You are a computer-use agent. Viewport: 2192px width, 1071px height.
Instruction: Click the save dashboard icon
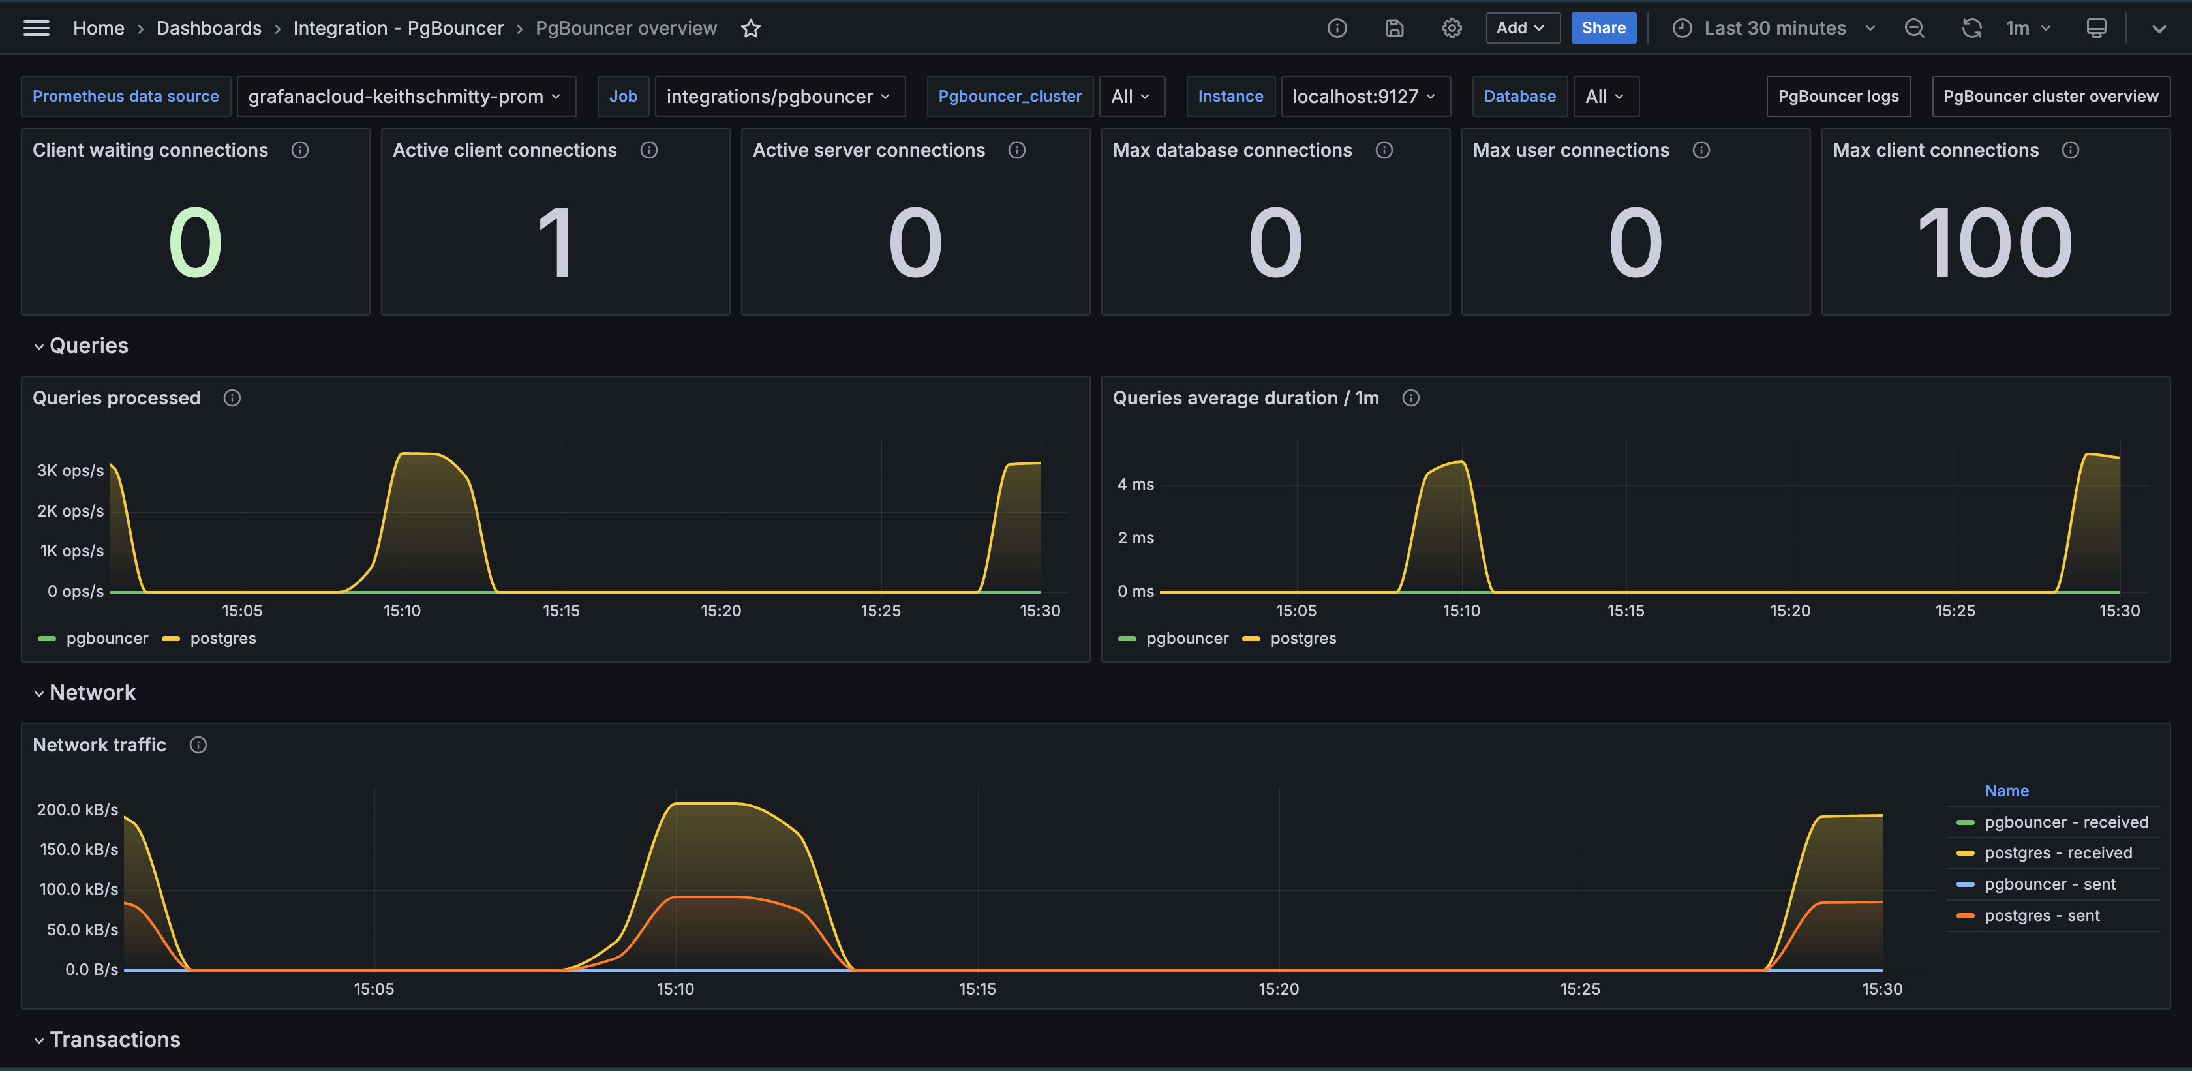pyautogui.click(x=1394, y=28)
